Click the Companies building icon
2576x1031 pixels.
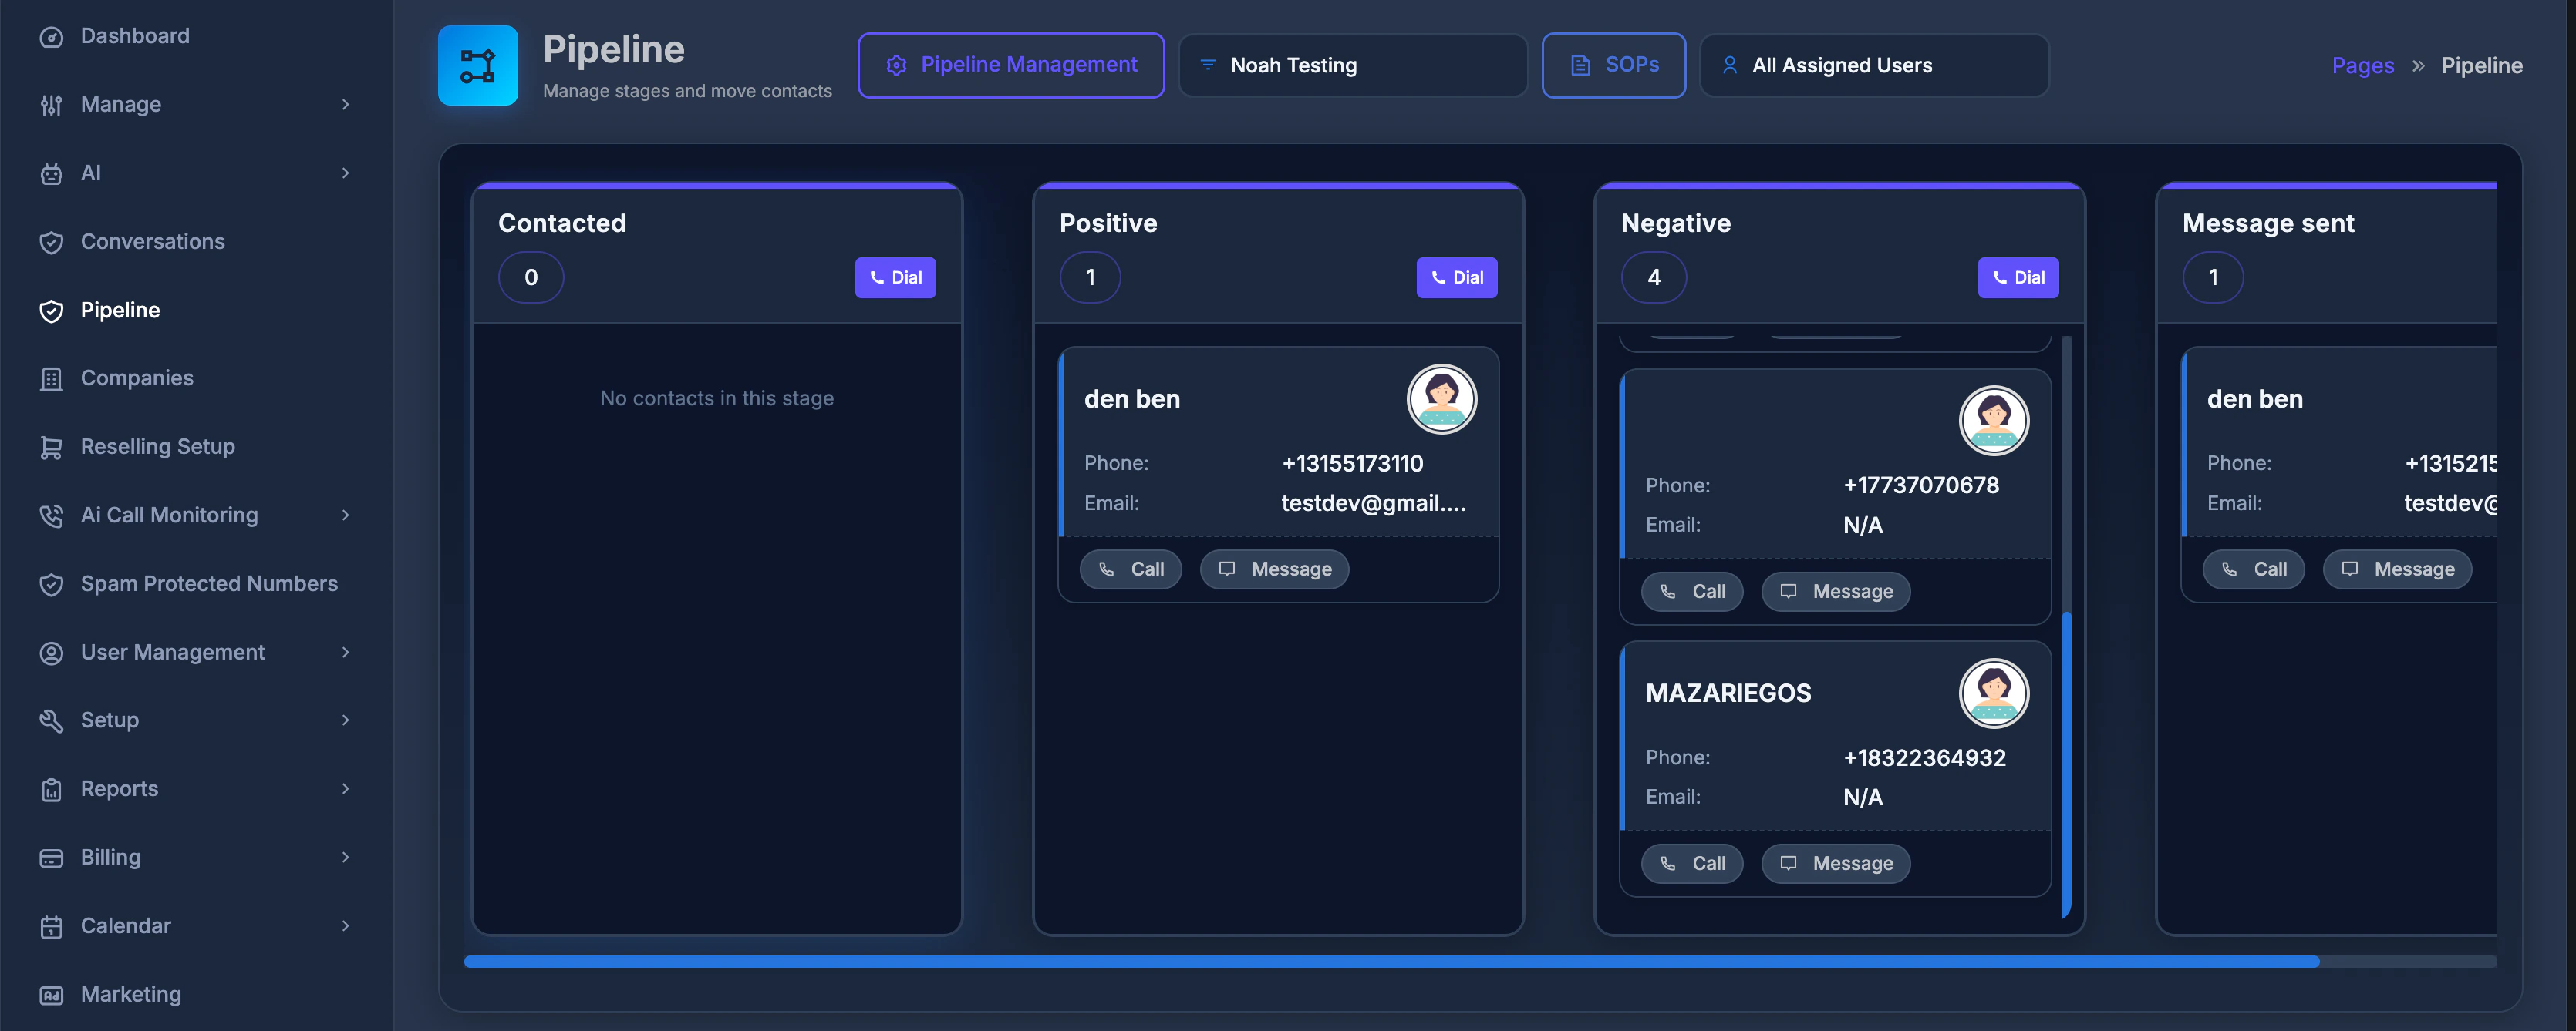coord(51,378)
